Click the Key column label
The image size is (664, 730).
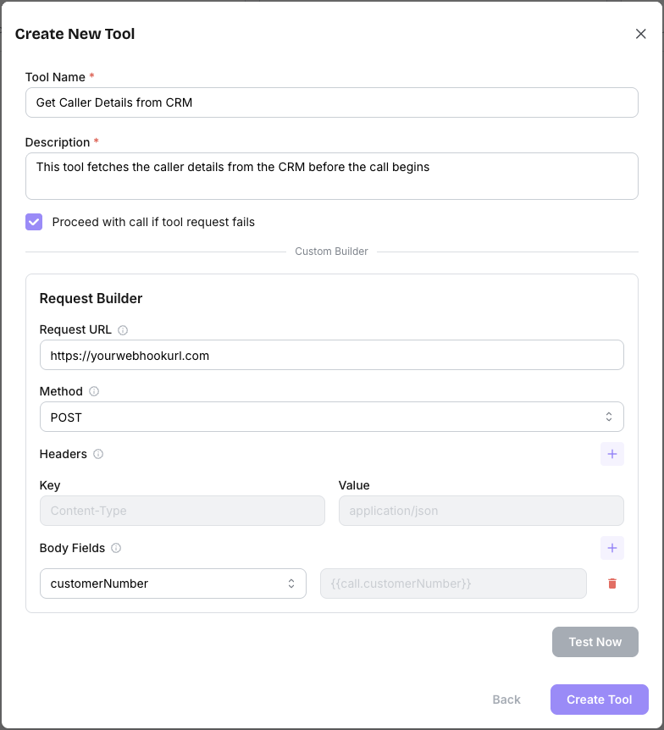50,485
